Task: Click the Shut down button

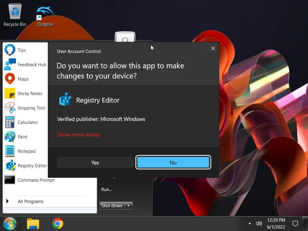Action: point(112,206)
